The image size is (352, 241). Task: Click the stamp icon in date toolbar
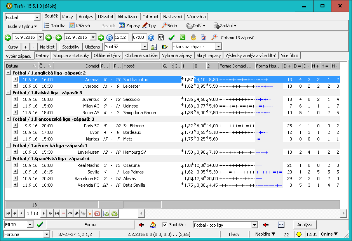point(193,37)
